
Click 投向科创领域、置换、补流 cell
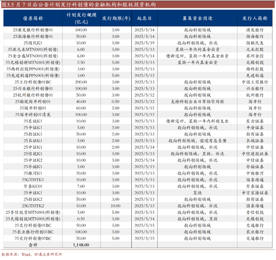point(197,154)
